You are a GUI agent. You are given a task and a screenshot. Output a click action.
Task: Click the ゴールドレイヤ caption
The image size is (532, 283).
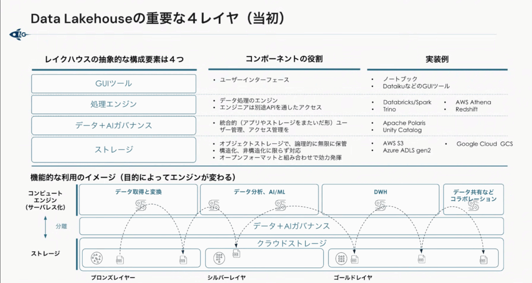tap(353, 278)
